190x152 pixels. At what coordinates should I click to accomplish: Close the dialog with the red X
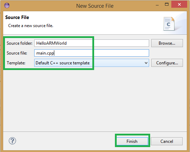[179, 5]
